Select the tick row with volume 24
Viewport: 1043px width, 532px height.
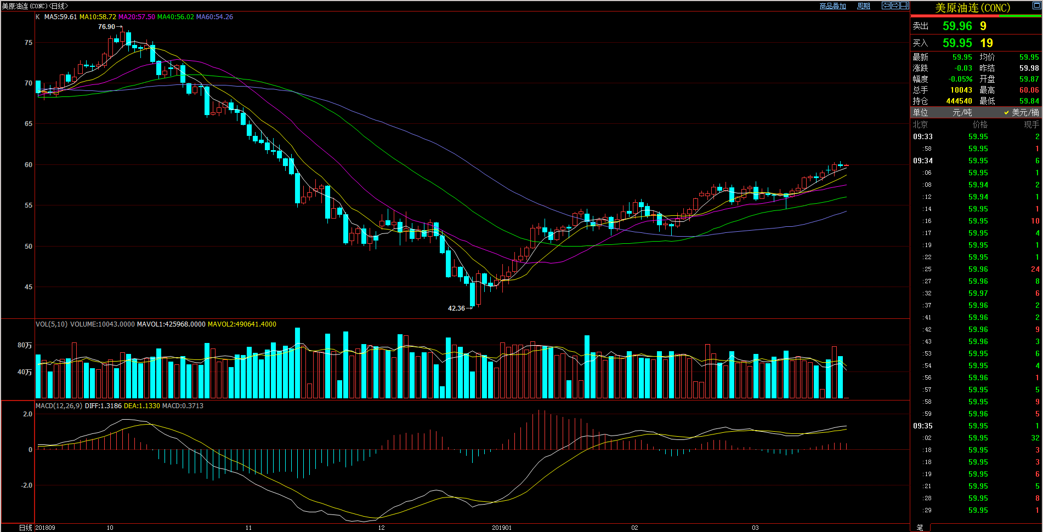pos(976,270)
